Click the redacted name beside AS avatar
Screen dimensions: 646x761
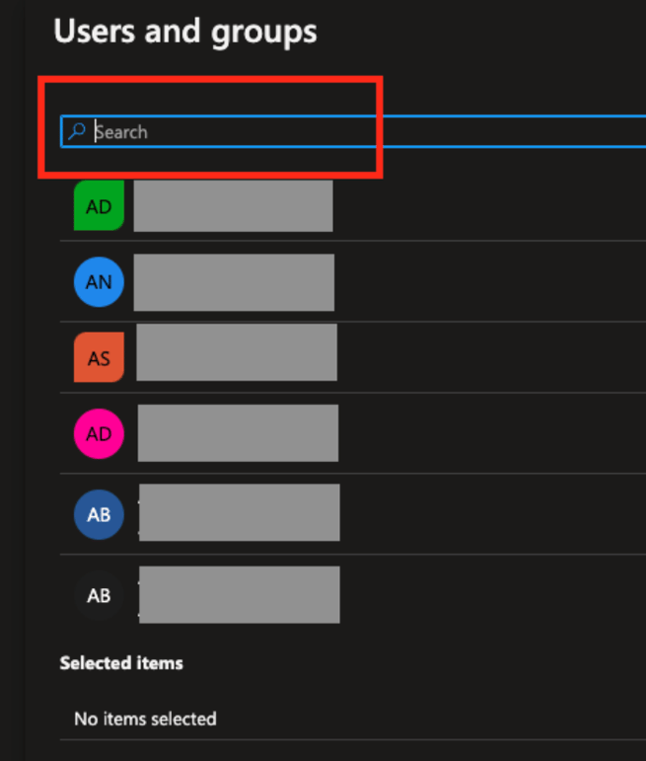237,352
